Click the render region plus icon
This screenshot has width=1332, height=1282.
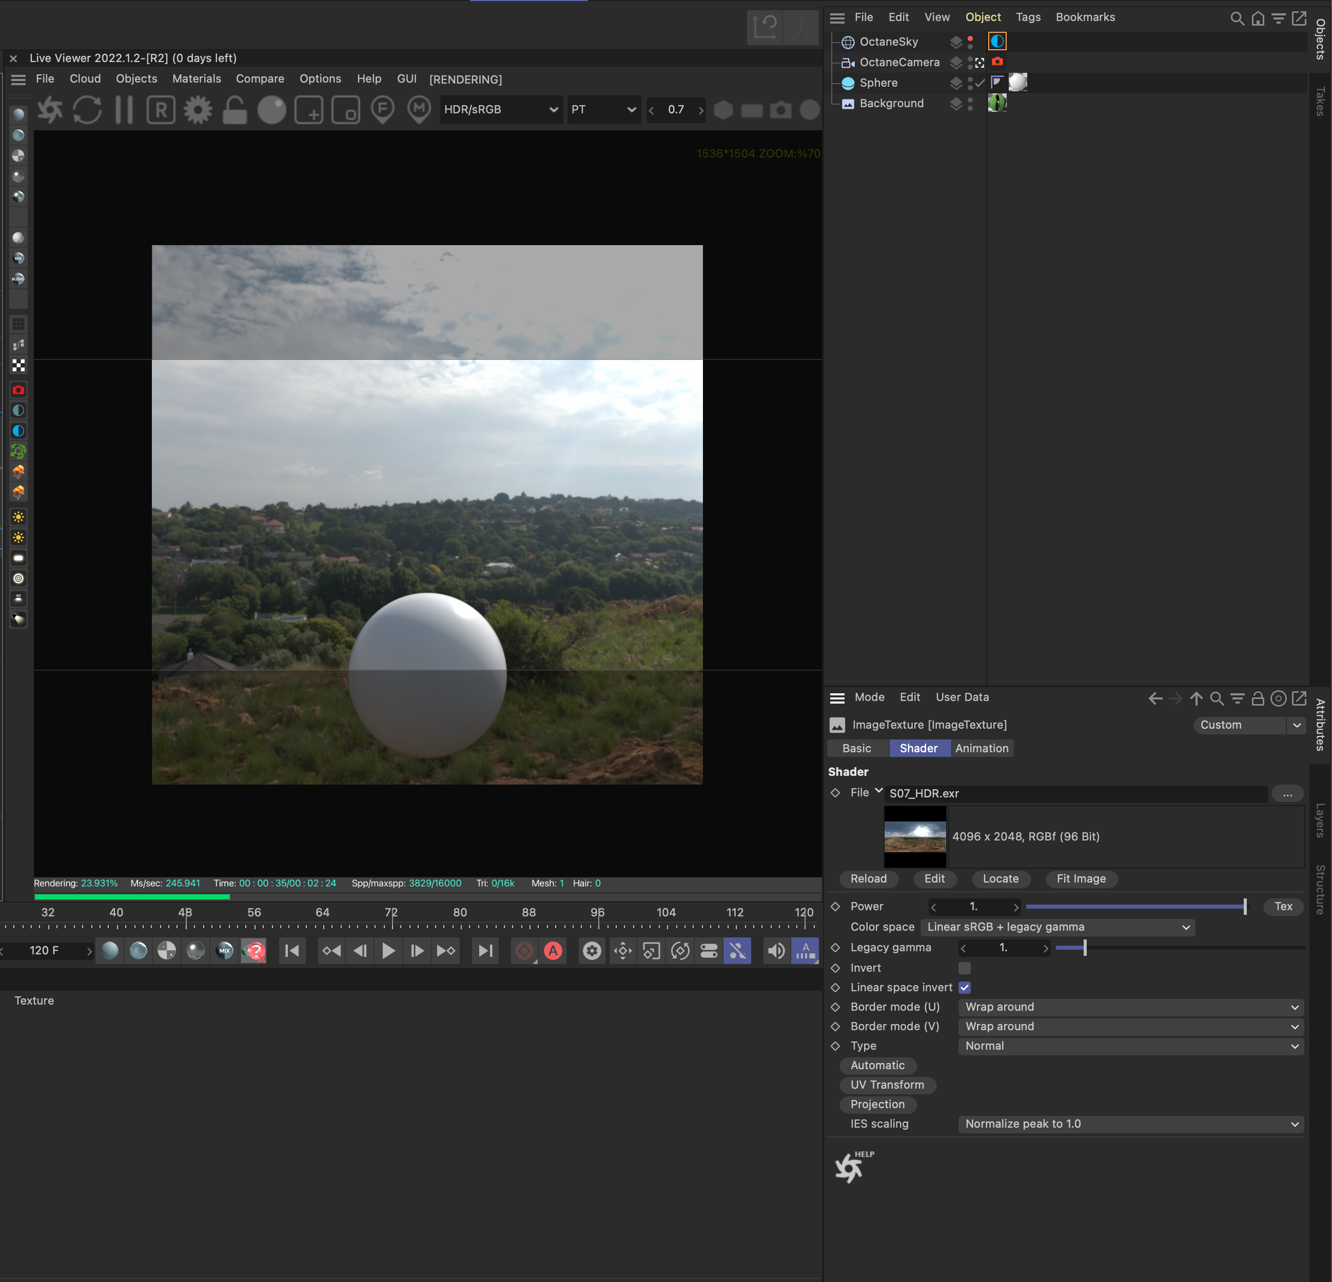pyautogui.click(x=309, y=109)
